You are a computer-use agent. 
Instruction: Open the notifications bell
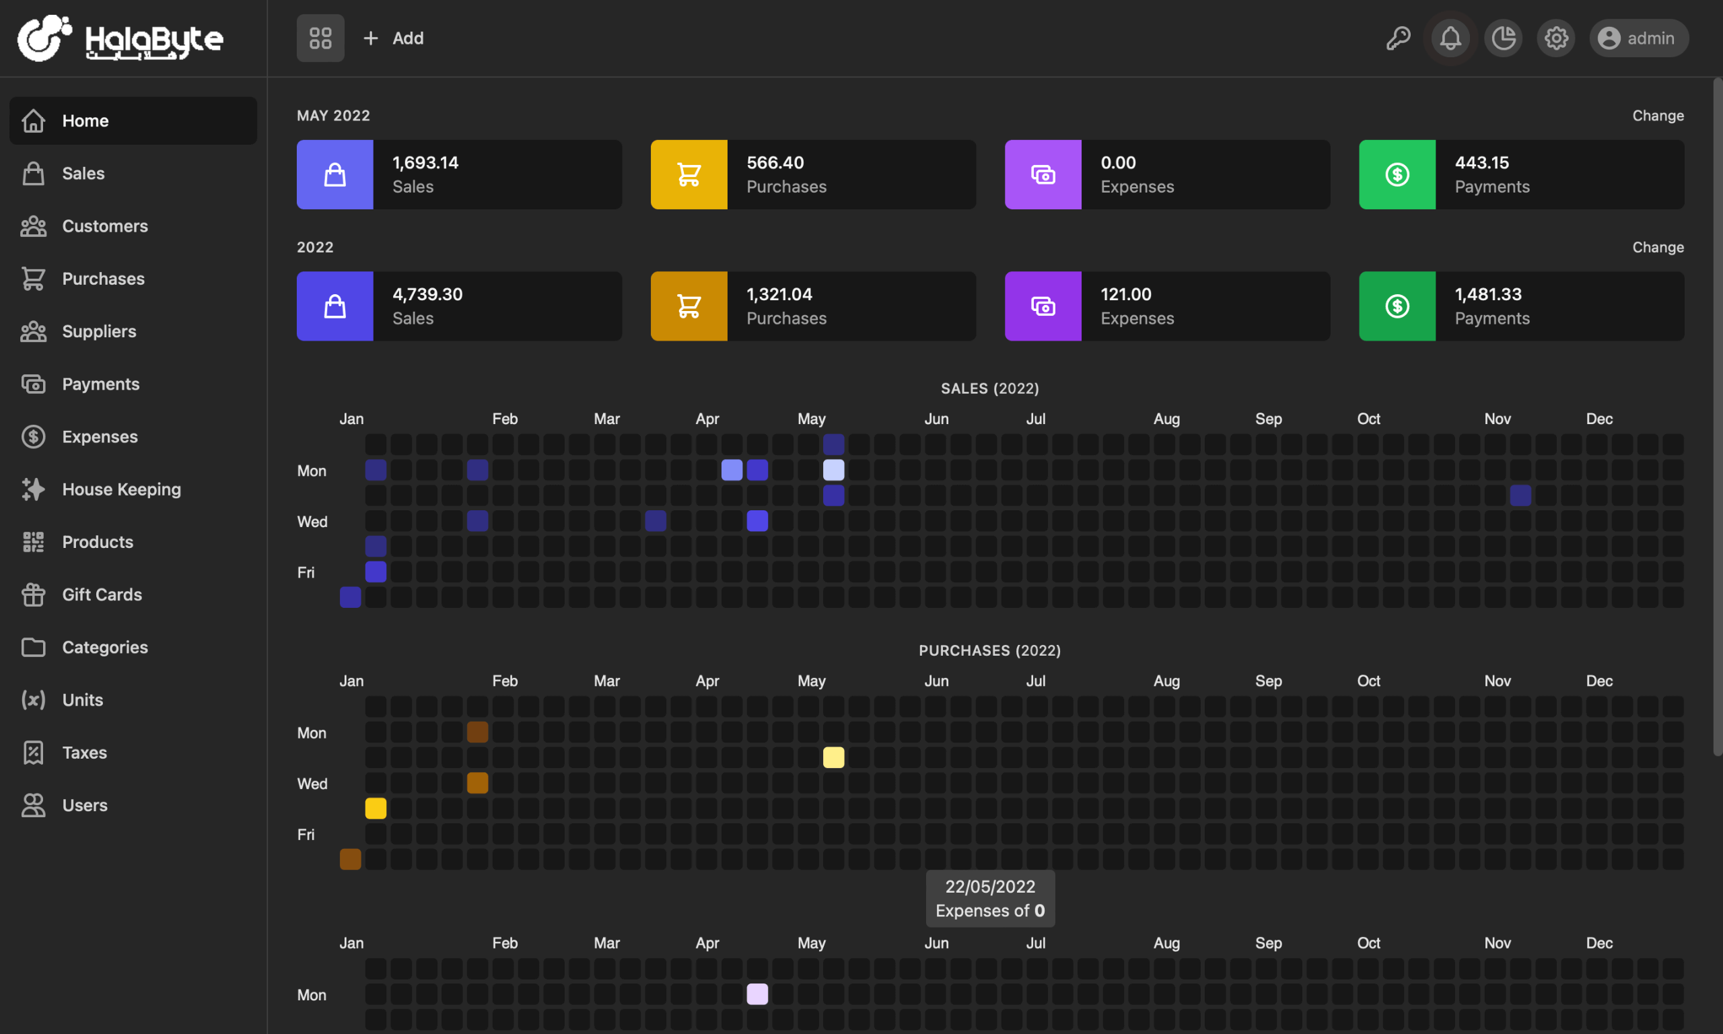pos(1450,38)
